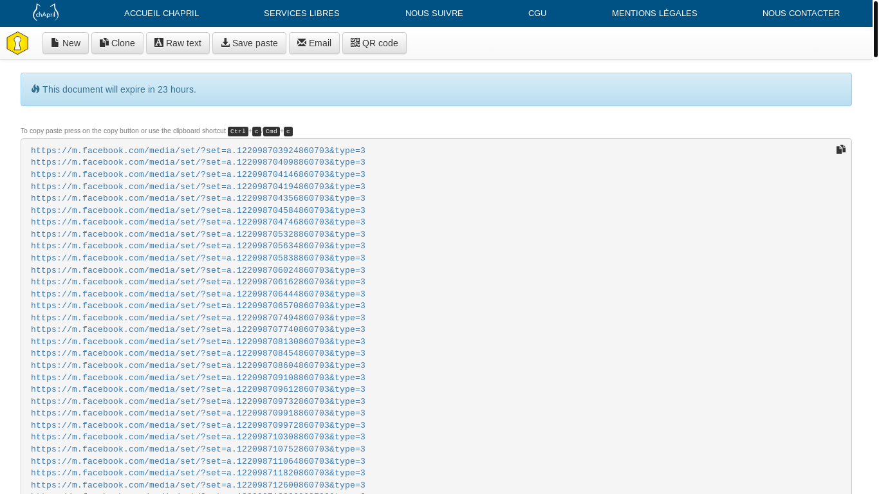Click the expiry notice 'expire in 23 hours'

click(x=436, y=89)
